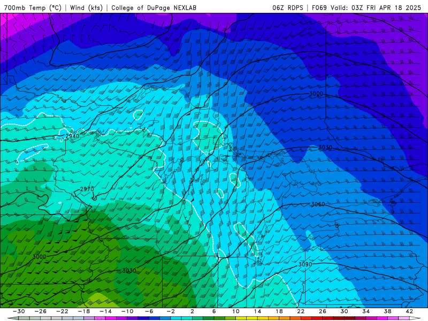Select the 2970 height contour label

coord(87,189)
